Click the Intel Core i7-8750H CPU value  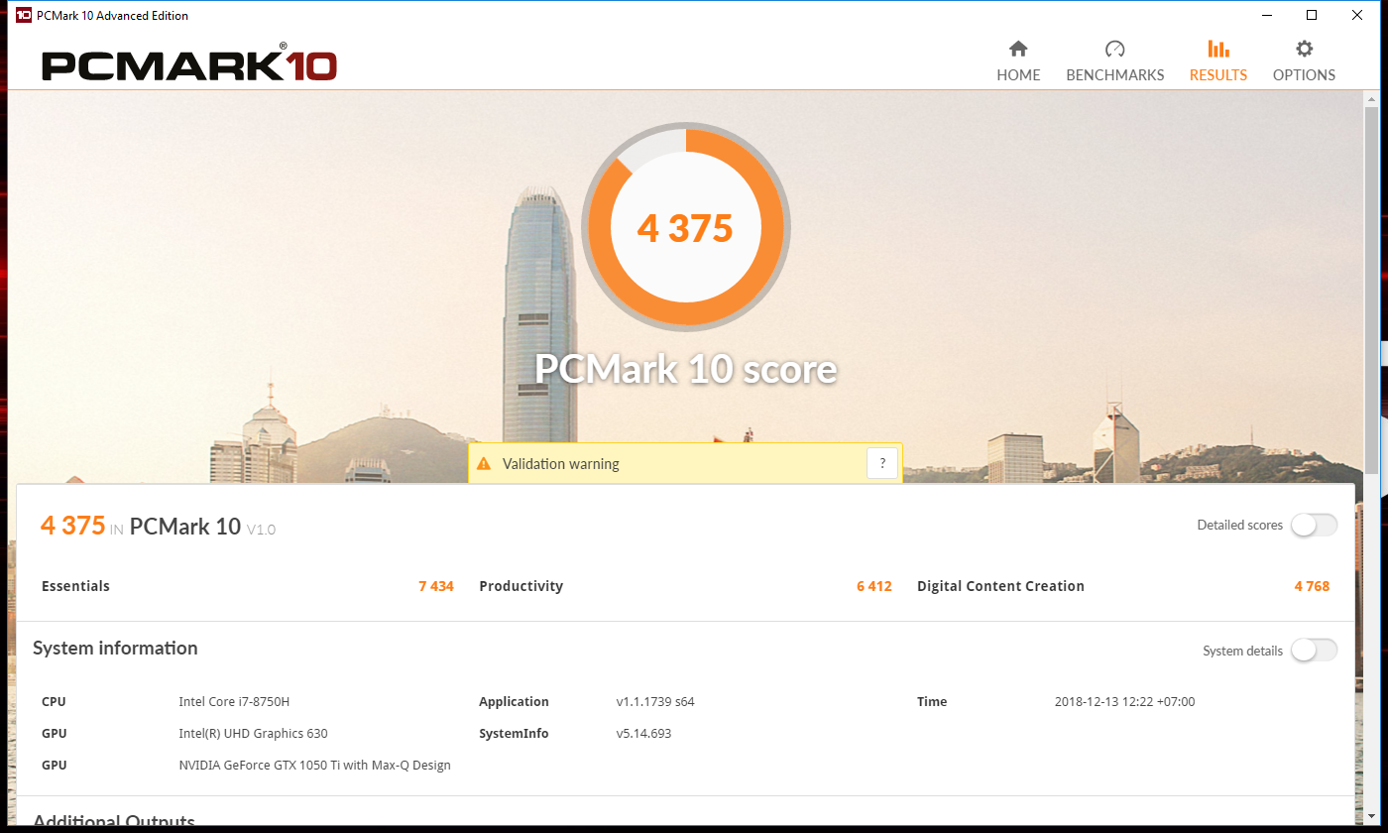[234, 702]
